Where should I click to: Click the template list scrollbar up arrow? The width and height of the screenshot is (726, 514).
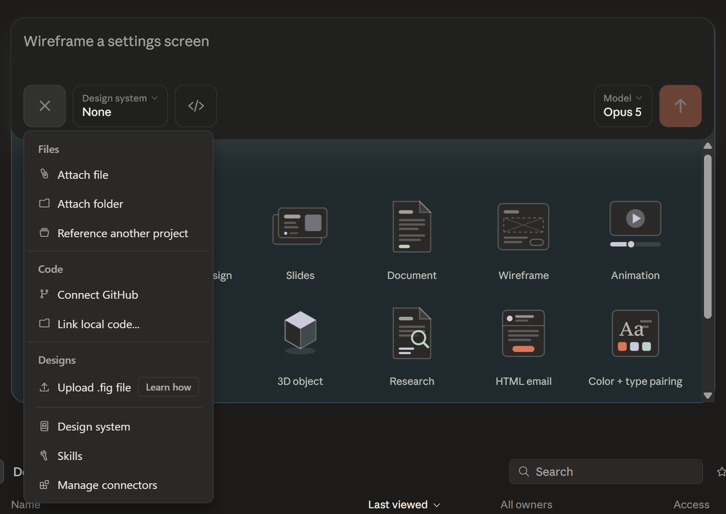click(x=708, y=146)
